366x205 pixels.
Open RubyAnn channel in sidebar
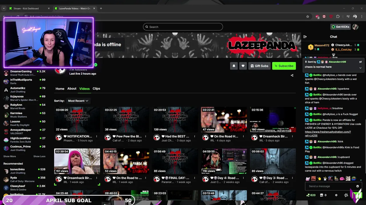coord(24,106)
